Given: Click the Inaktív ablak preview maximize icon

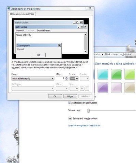Looking at the screenshot, I should (77, 22).
